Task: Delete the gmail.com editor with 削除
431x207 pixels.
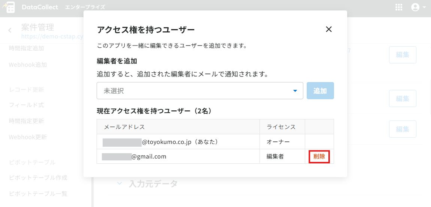Action: tap(319, 157)
